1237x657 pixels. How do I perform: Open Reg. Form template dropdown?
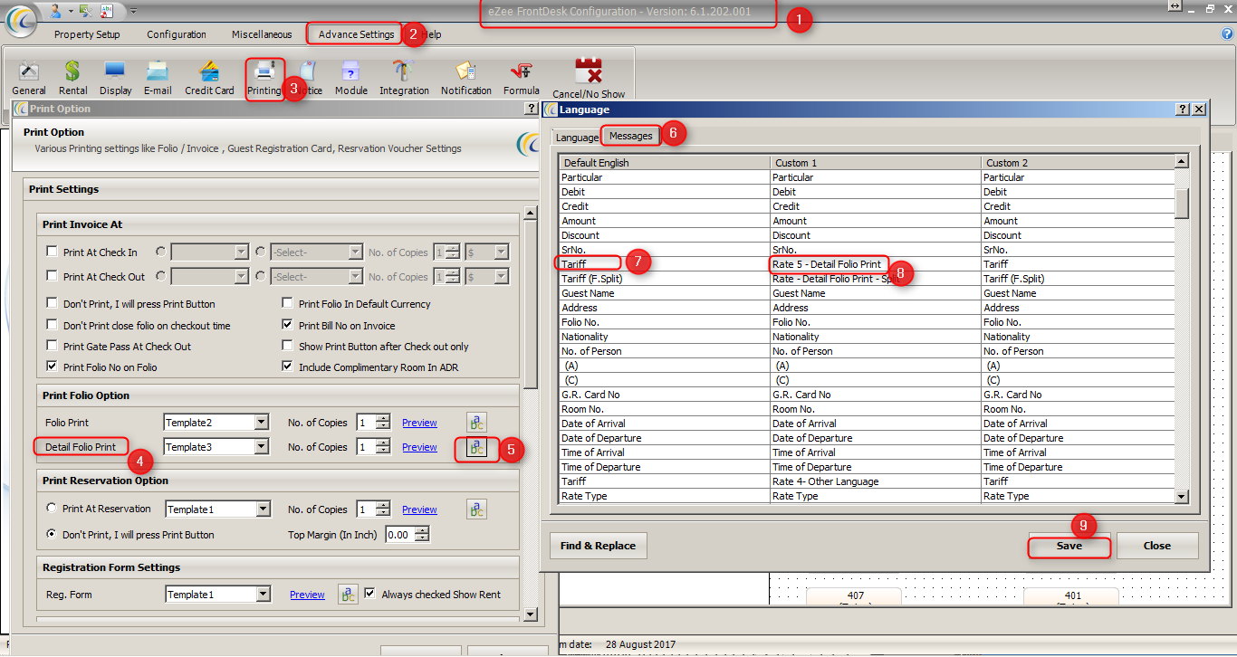pos(263,595)
